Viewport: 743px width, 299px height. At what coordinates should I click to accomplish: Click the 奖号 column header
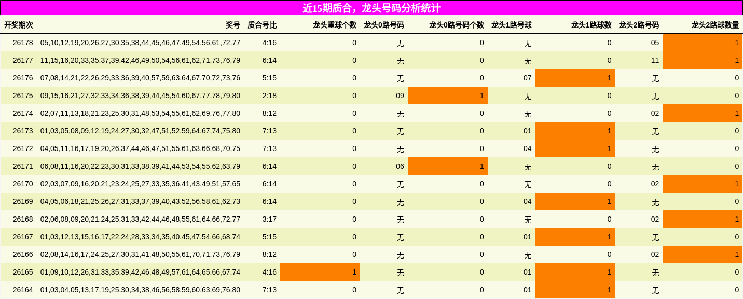[233, 25]
